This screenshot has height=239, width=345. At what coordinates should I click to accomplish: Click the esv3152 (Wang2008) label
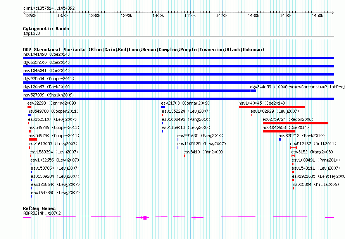[x=312, y=152]
